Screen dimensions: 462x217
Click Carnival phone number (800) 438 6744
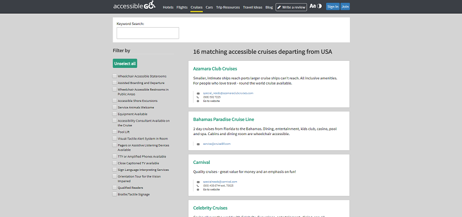[x=218, y=186]
